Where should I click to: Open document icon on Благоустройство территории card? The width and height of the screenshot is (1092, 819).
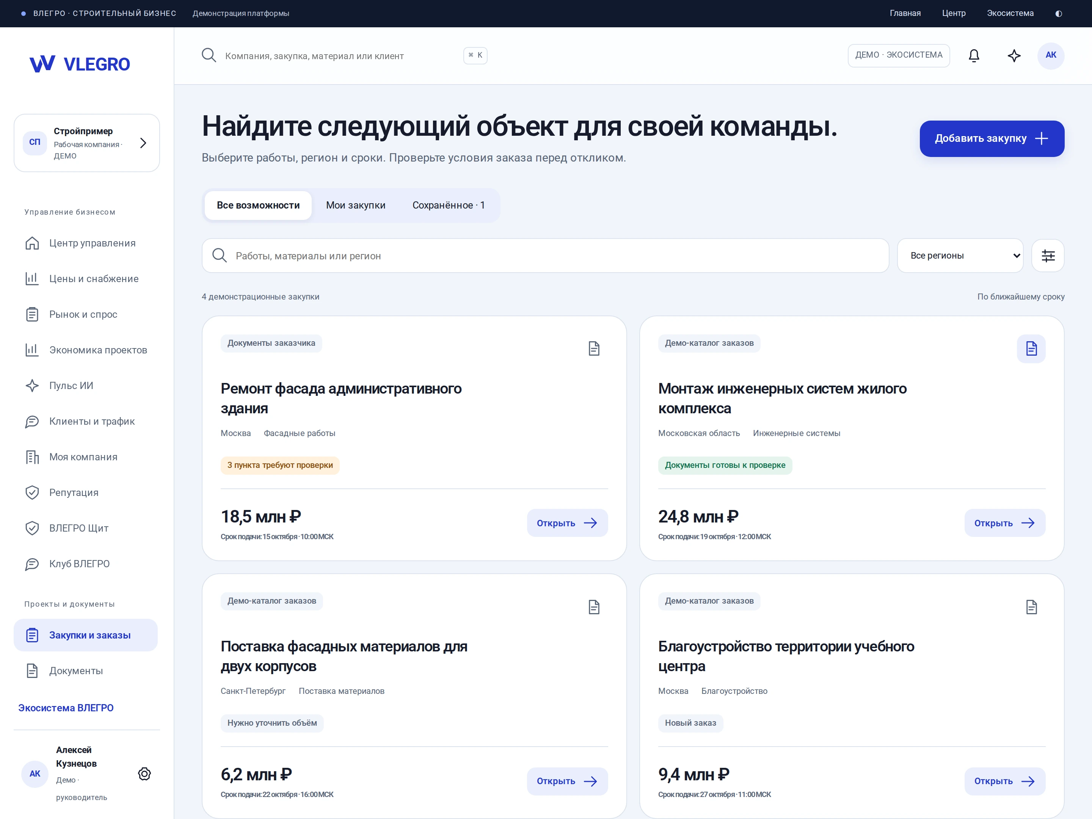(x=1031, y=607)
